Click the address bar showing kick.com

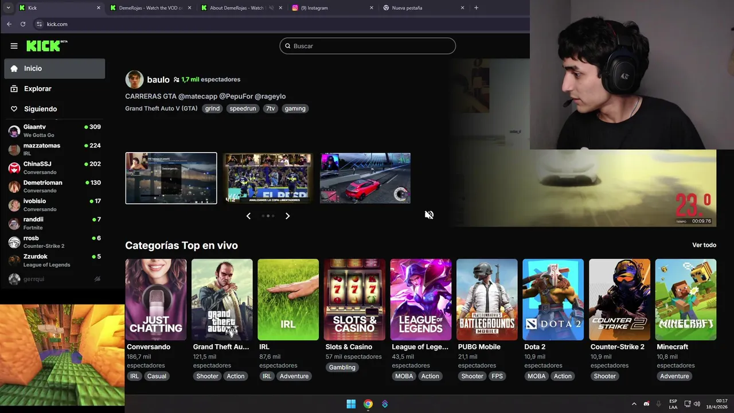tap(281, 24)
